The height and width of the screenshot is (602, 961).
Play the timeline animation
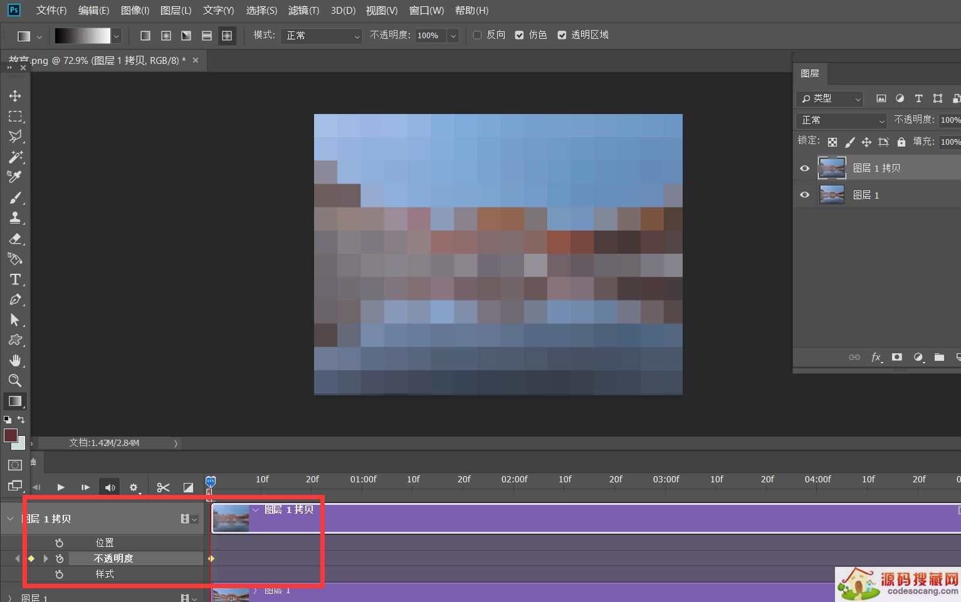pyautogui.click(x=61, y=487)
